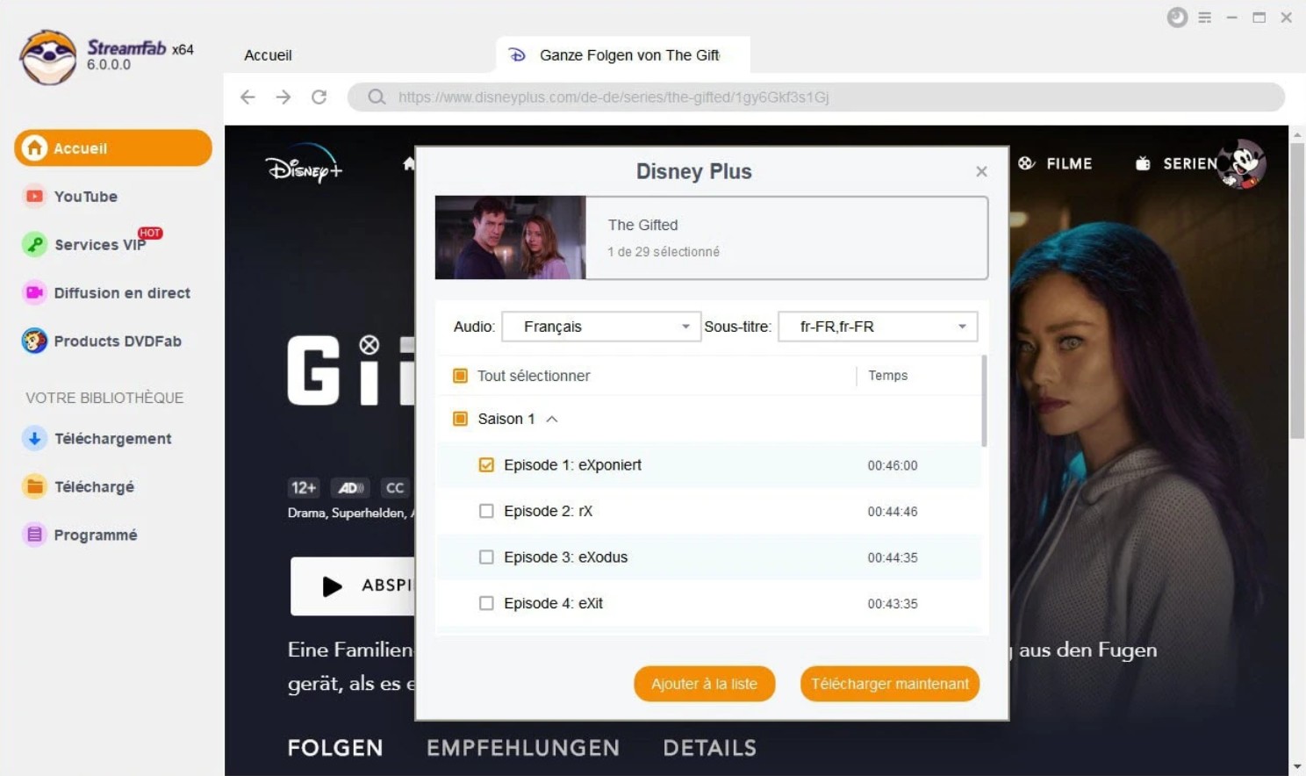
Task: Click the pink camera live-stream icon
Action: point(34,293)
